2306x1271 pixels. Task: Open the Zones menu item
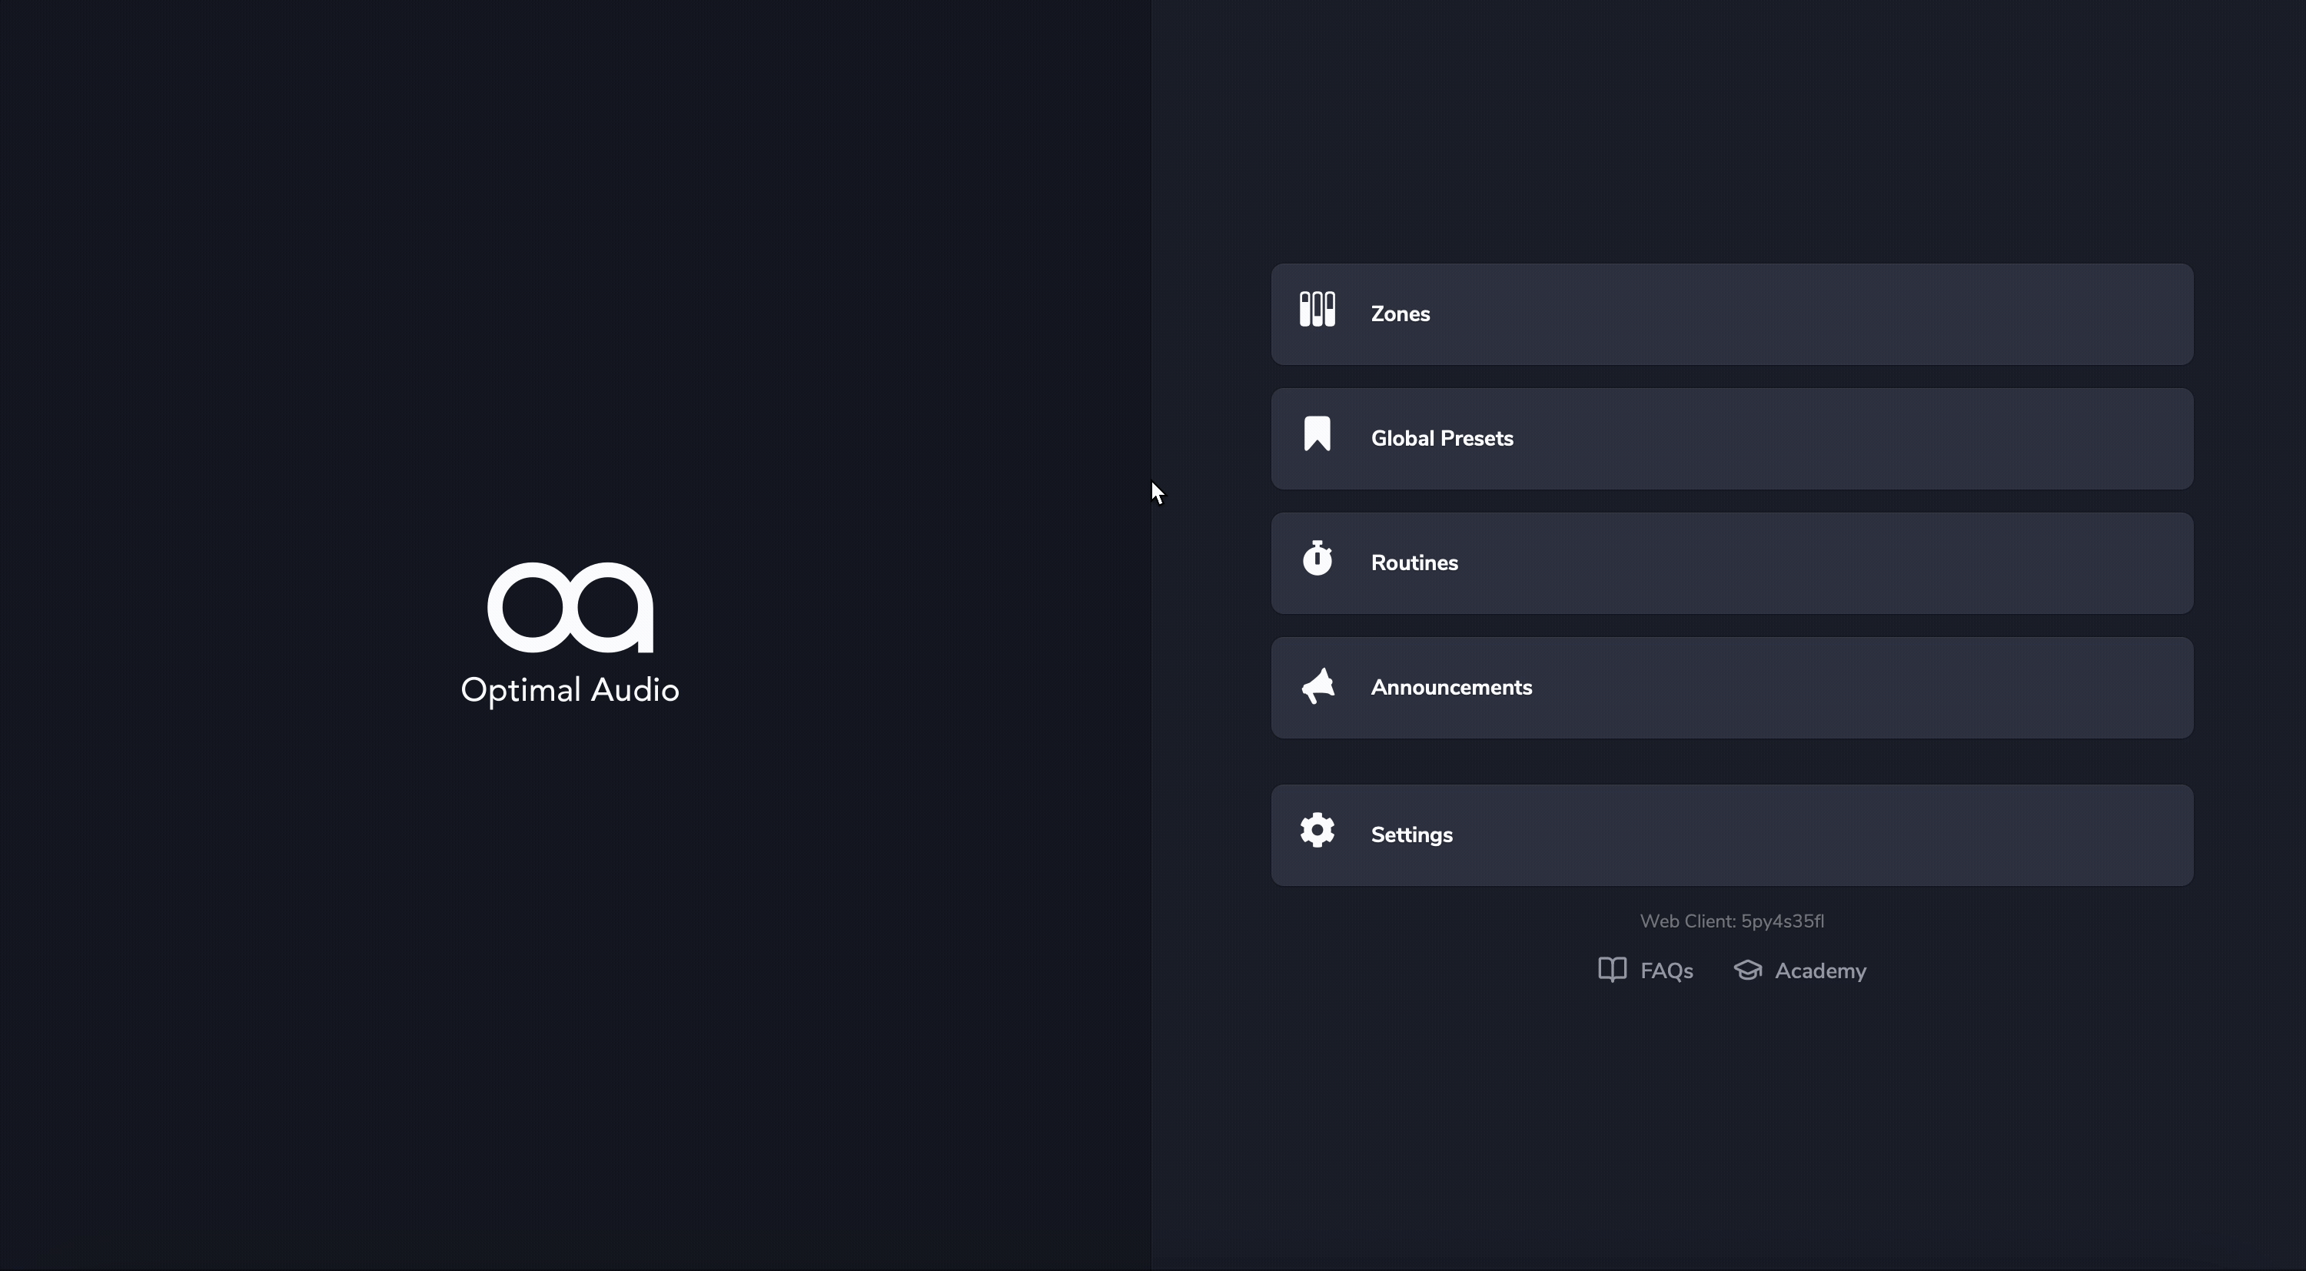click(1732, 314)
